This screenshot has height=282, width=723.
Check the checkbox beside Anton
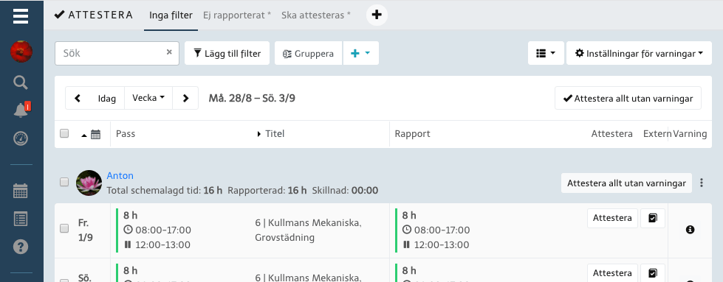[x=64, y=182]
